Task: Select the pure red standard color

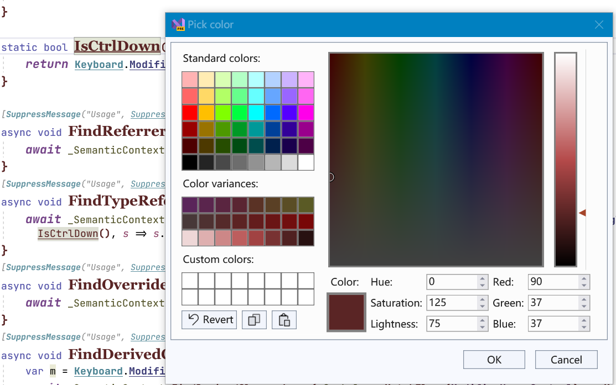Action: pyautogui.click(x=190, y=112)
